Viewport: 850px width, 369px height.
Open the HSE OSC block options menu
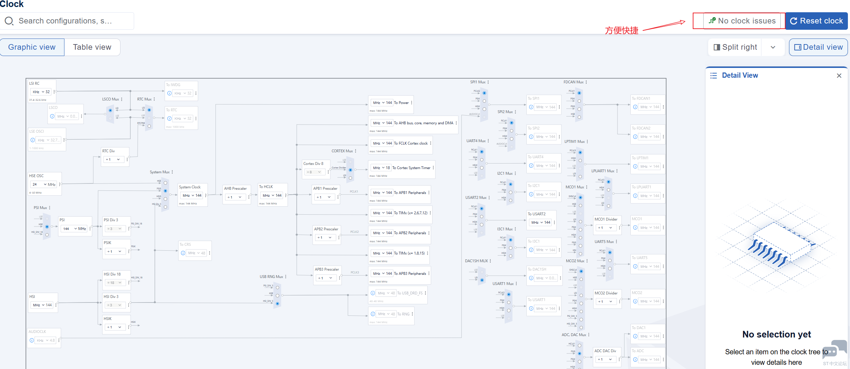tap(60, 184)
